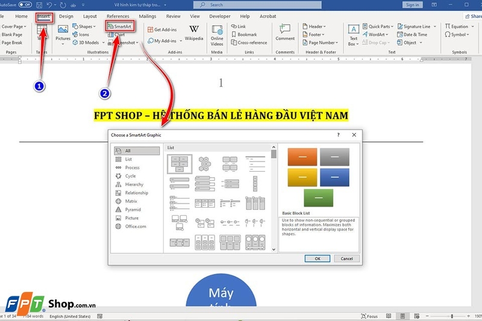This screenshot has height=321, width=482.
Task: Select the Pyramid SmartArt category
Action: 137,210
